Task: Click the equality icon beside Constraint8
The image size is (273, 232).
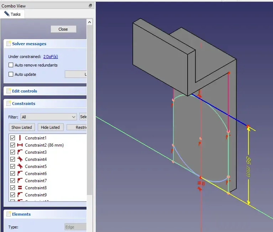Action: tap(20, 188)
